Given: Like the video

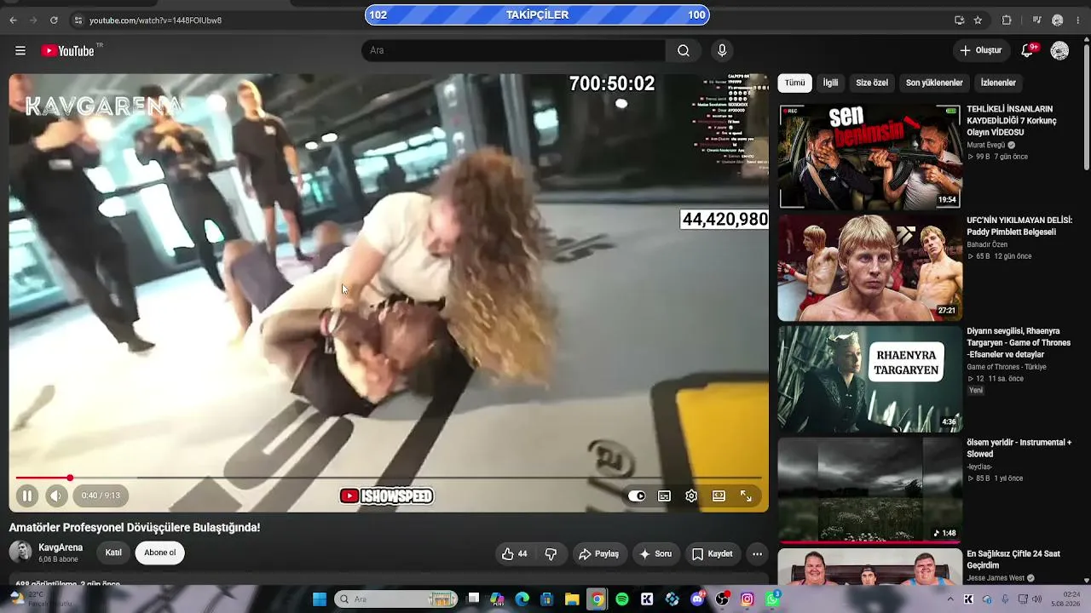Looking at the screenshot, I should [514, 553].
